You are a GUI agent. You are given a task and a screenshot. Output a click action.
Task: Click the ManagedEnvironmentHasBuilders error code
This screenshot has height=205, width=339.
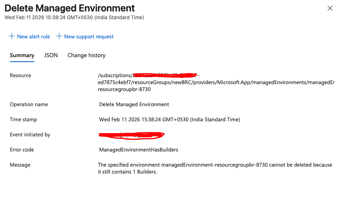[139, 150]
